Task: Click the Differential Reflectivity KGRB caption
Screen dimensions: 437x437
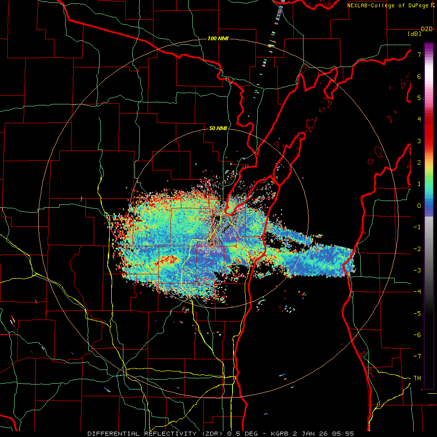Action: click(221, 434)
